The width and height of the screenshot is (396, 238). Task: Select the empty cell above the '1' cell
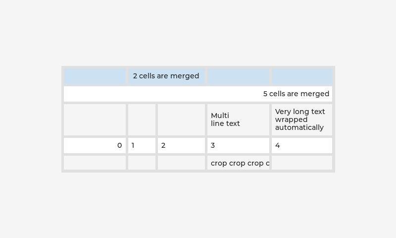click(x=142, y=119)
